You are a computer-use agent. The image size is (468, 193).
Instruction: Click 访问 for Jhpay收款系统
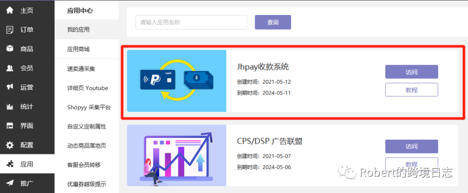pos(412,72)
